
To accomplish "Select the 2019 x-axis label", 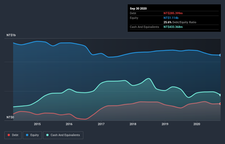I will point(165,124).
